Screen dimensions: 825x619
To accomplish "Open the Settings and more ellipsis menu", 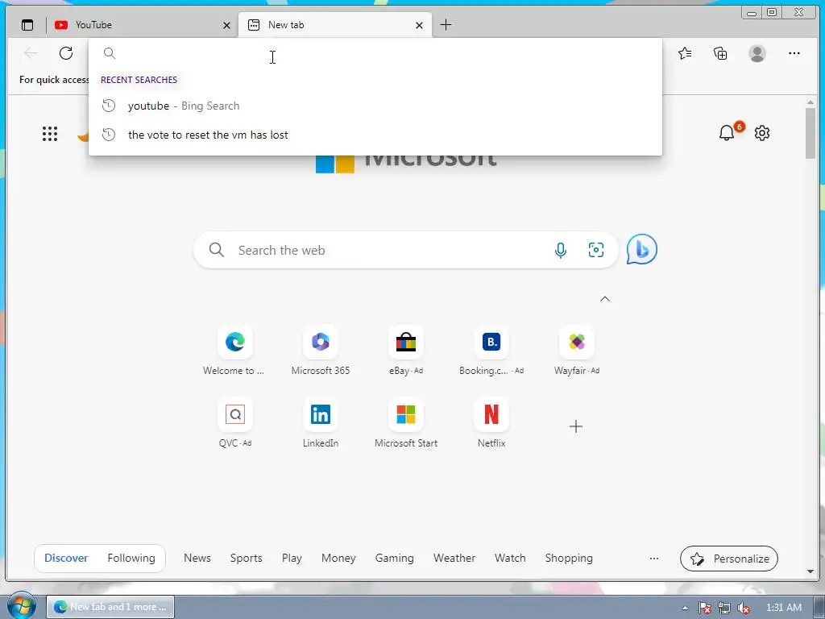I will pos(794,53).
